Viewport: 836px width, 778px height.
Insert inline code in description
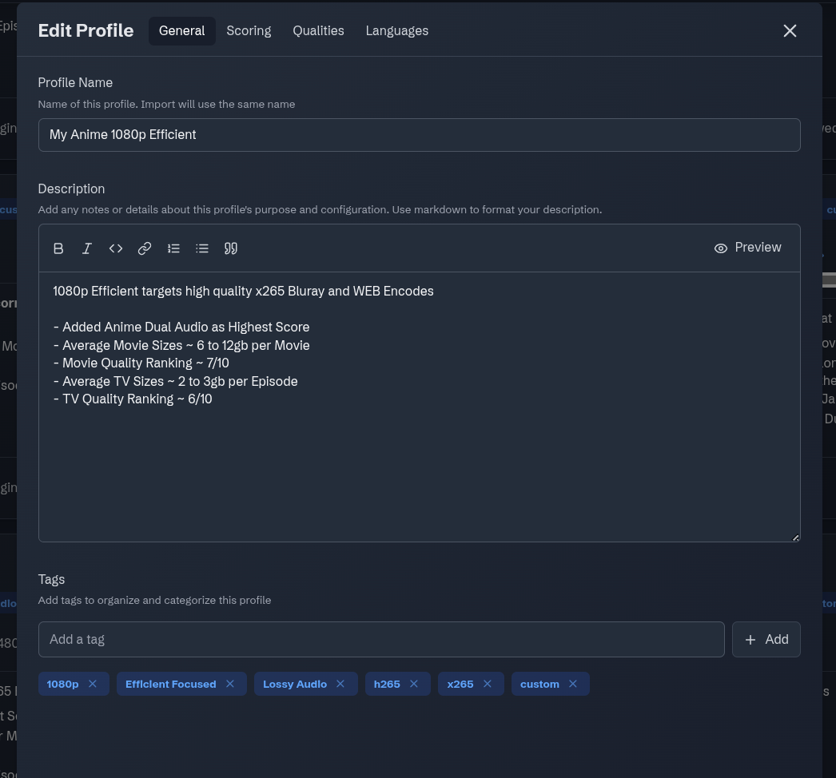116,248
